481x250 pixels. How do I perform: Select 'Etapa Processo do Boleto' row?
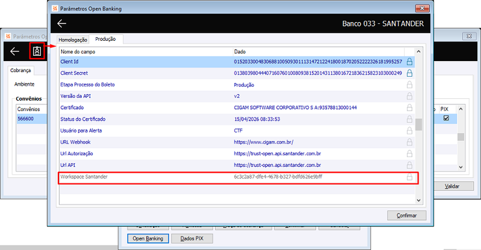237,85
